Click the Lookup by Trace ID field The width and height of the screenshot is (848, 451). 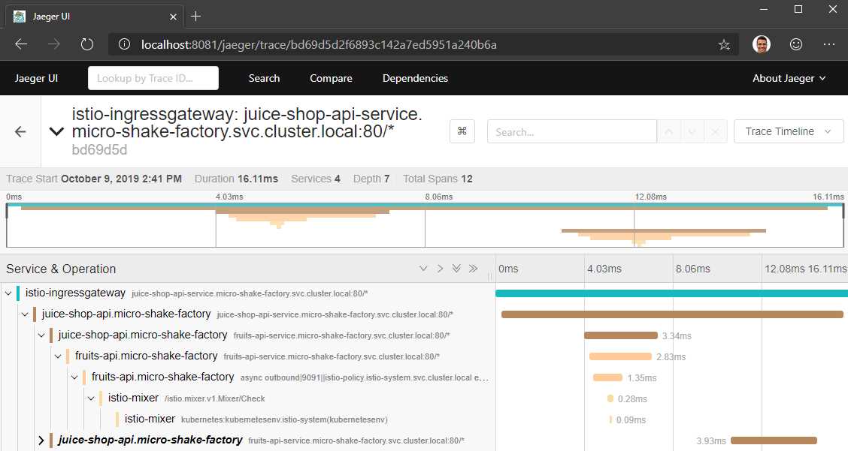click(x=153, y=78)
